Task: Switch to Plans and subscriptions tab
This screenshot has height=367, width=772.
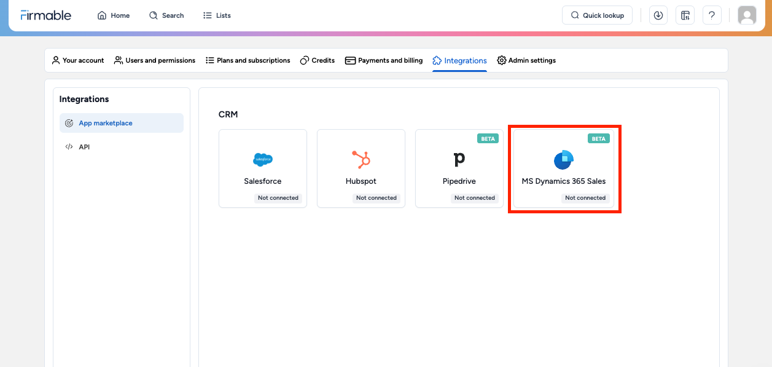Action: click(248, 60)
